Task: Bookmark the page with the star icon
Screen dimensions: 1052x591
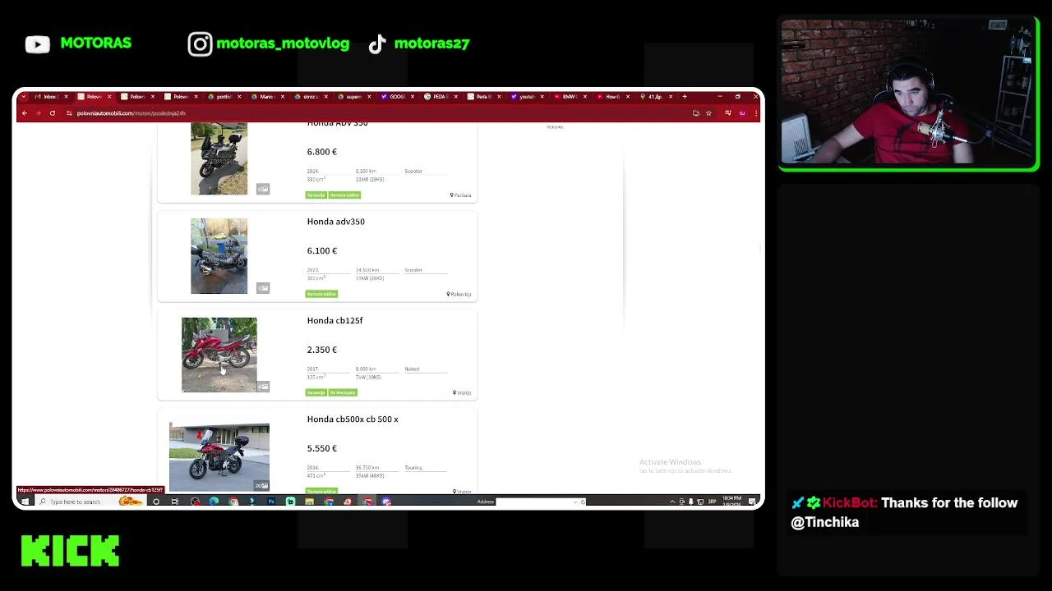Action: [x=708, y=113]
